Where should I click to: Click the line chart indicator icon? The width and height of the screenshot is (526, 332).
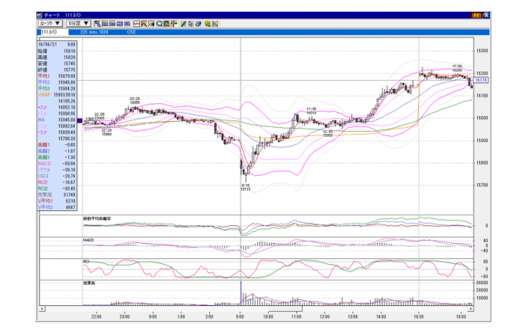pos(137,24)
